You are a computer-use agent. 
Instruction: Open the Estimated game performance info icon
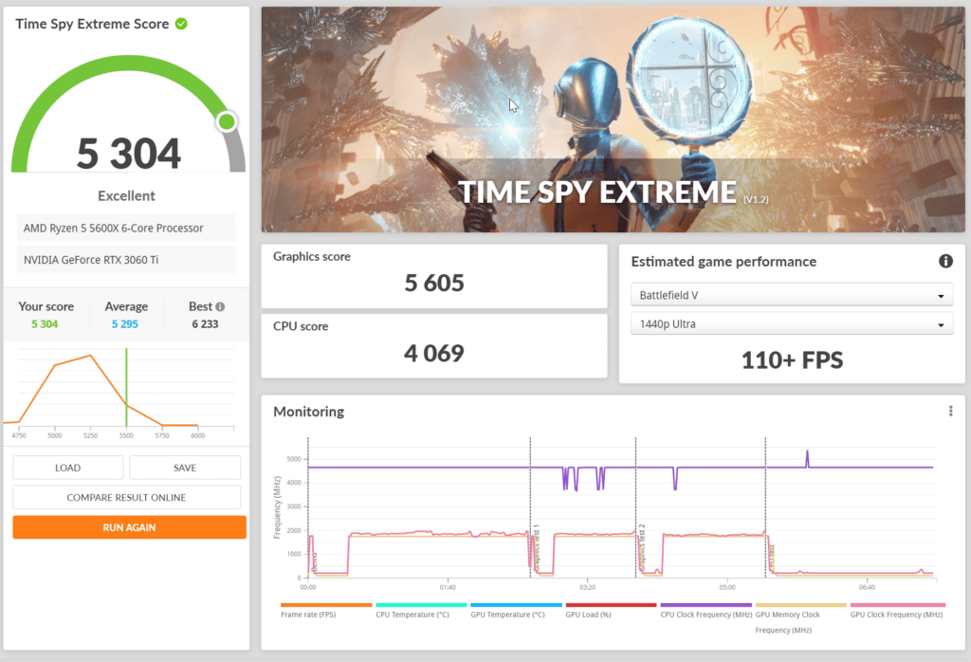click(x=944, y=262)
